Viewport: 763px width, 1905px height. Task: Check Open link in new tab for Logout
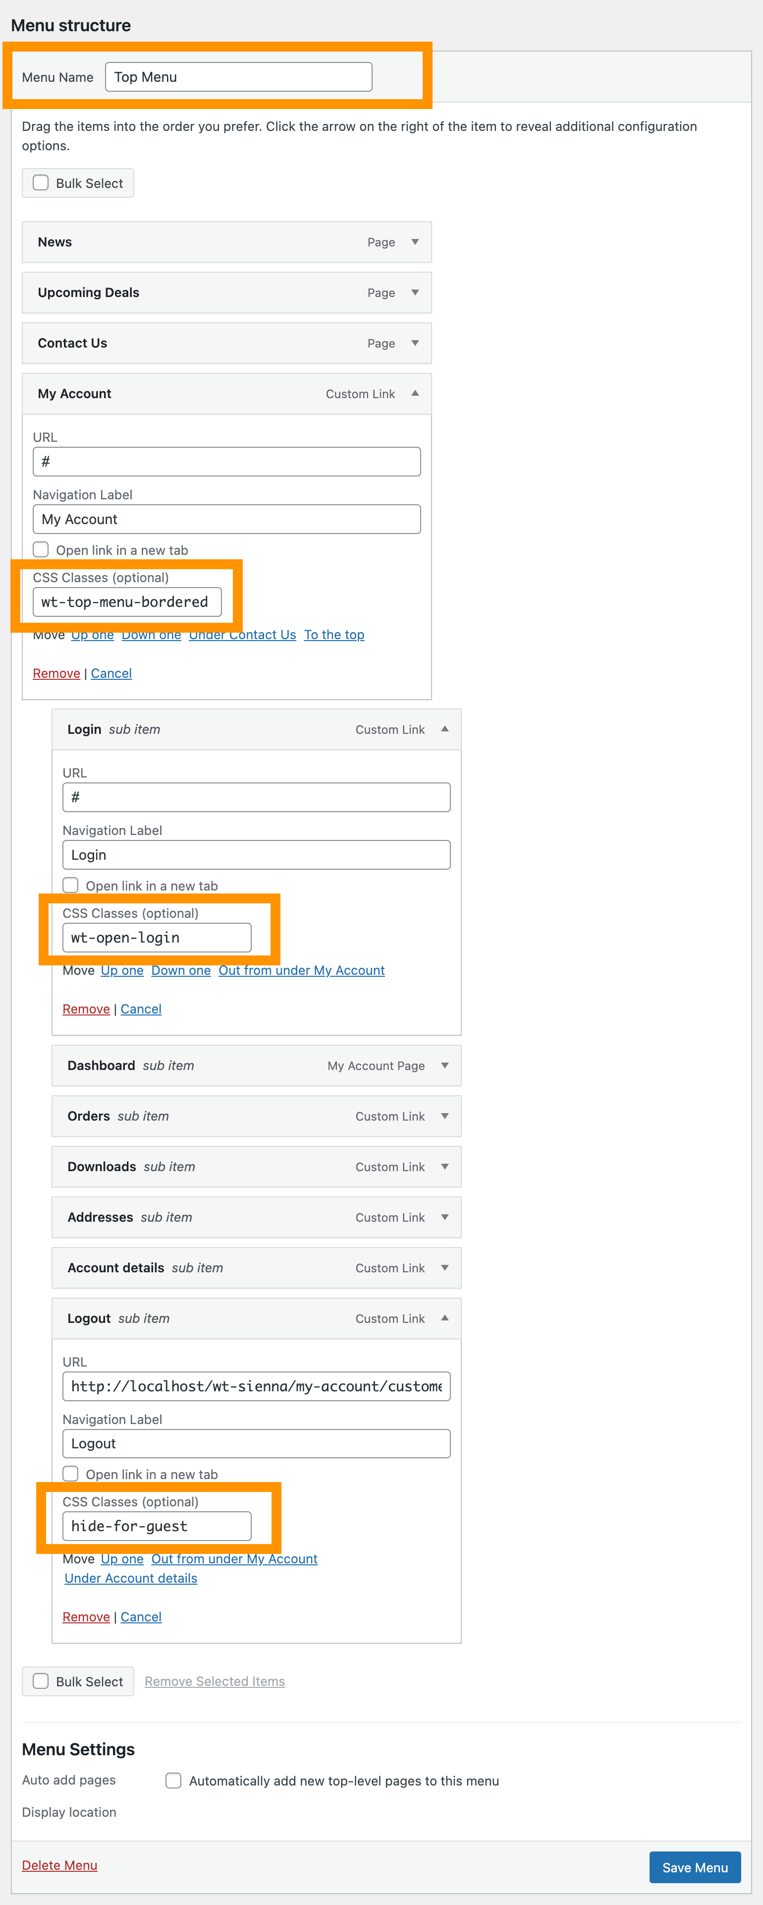coord(70,1474)
